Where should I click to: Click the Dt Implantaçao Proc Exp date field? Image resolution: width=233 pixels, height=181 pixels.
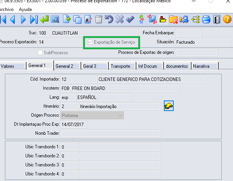pyautogui.click(x=74, y=124)
